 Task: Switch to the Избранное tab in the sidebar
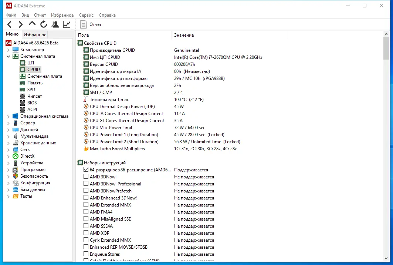click(35, 35)
